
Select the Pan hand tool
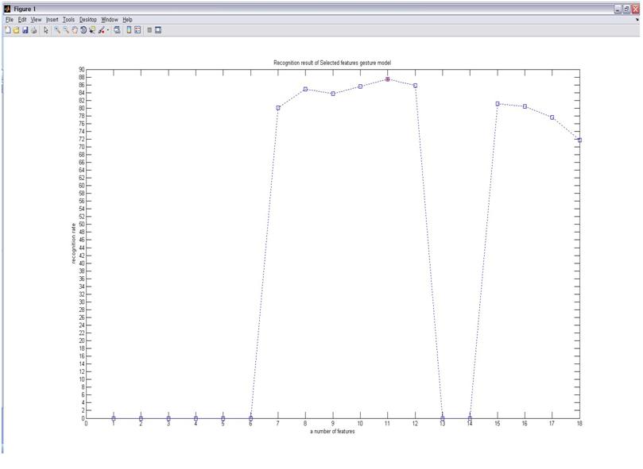point(75,30)
